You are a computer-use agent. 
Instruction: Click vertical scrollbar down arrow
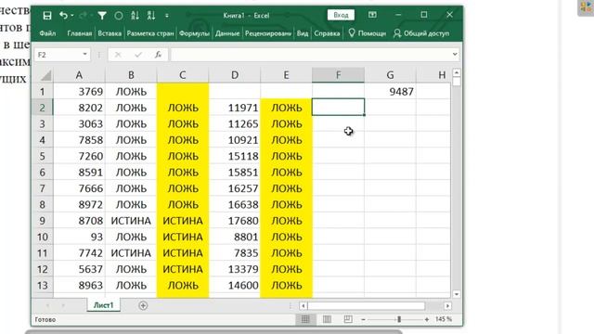[x=457, y=294]
